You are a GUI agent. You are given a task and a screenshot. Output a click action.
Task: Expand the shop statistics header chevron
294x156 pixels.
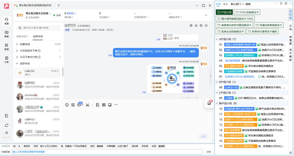point(206,15)
